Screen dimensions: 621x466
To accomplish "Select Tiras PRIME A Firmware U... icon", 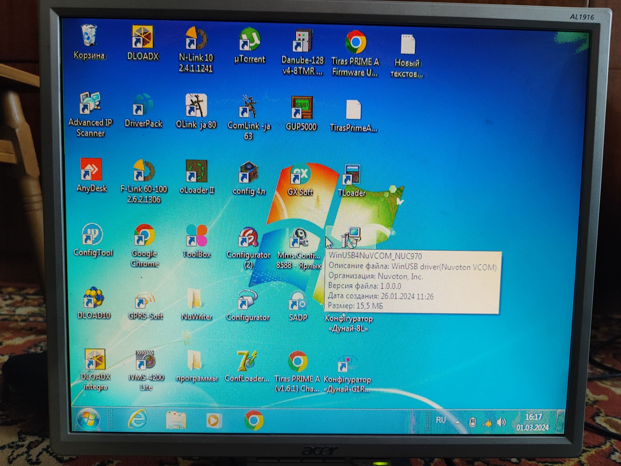I will pyautogui.click(x=356, y=53).
